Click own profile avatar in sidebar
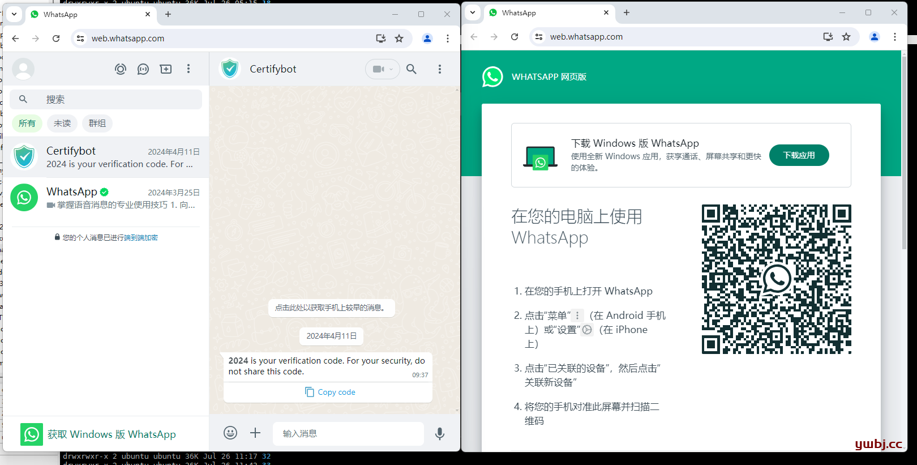 (23, 69)
